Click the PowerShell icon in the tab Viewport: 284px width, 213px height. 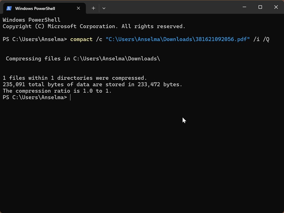(9, 8)
